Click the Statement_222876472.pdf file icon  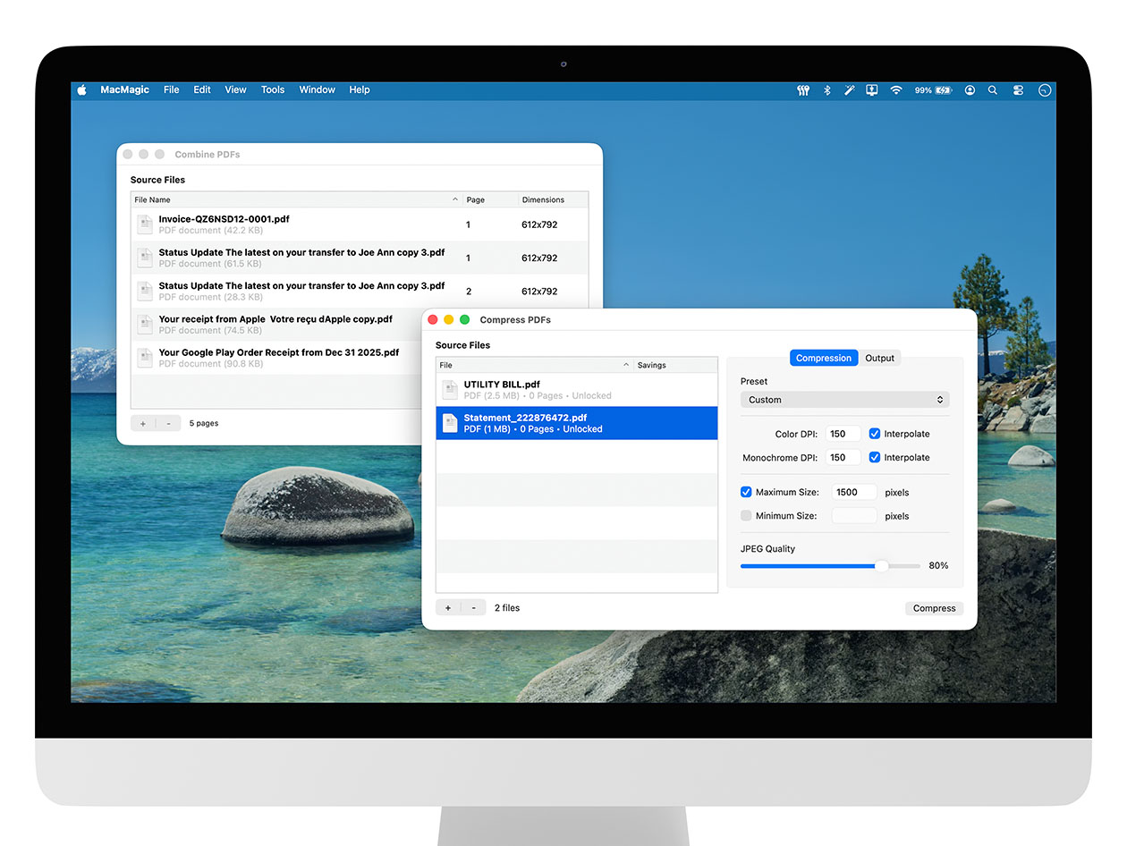click(x=449, y=422)
